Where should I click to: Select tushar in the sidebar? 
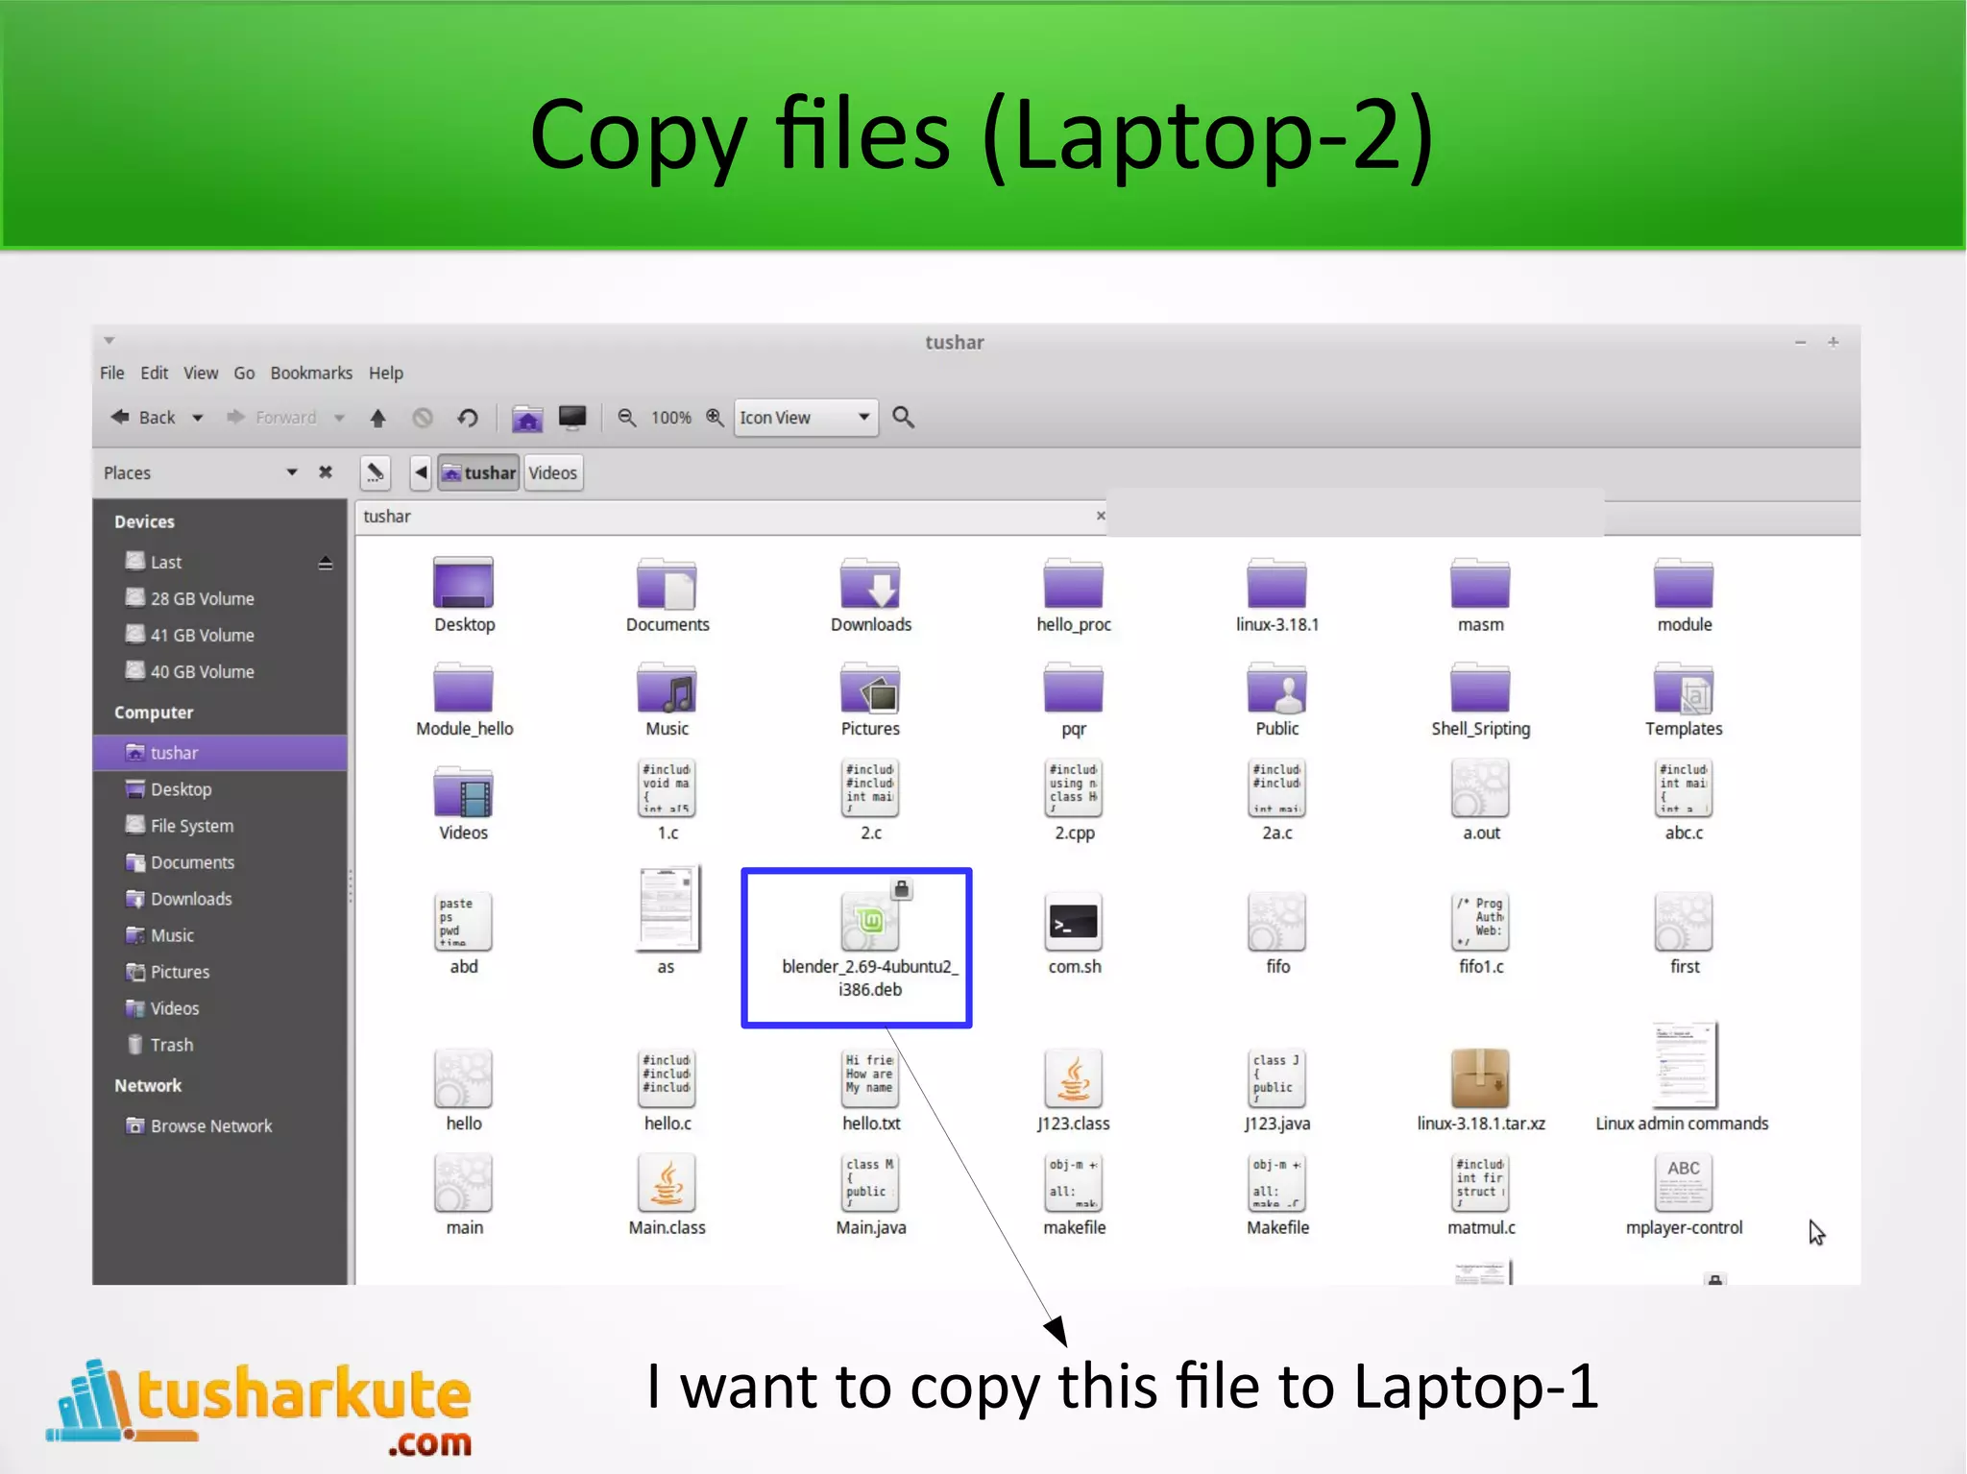[x=220, y=753]
